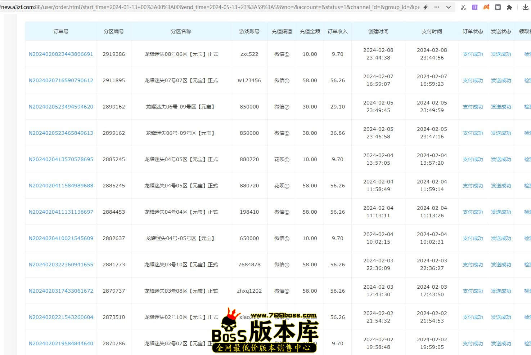This screenshot has height=355, width=531.
Task: Select the 充值渠道 column header
Action: tap(282, 31)
